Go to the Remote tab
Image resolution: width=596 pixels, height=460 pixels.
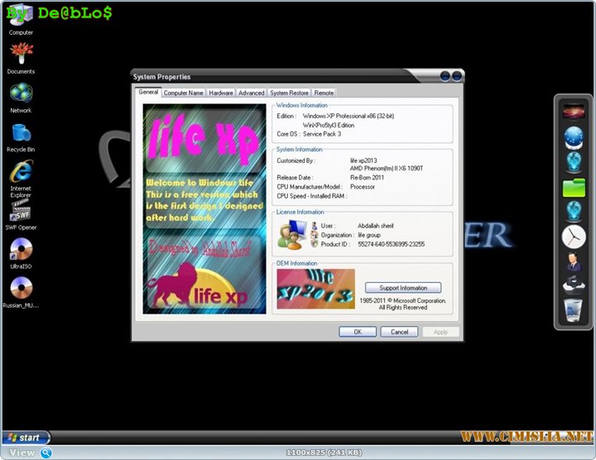tap(324, 93)
